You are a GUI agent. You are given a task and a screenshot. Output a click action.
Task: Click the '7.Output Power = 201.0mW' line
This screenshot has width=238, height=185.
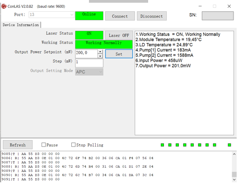163,66
